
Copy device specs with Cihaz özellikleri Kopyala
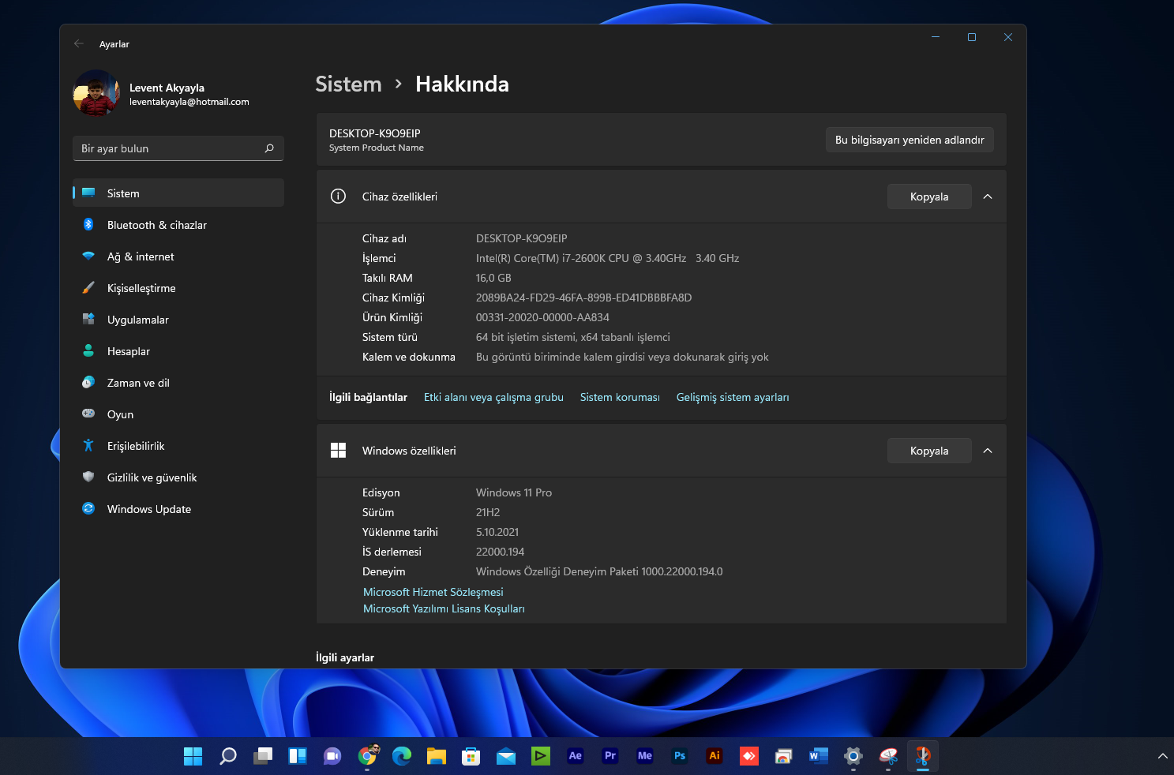(929, 197)
